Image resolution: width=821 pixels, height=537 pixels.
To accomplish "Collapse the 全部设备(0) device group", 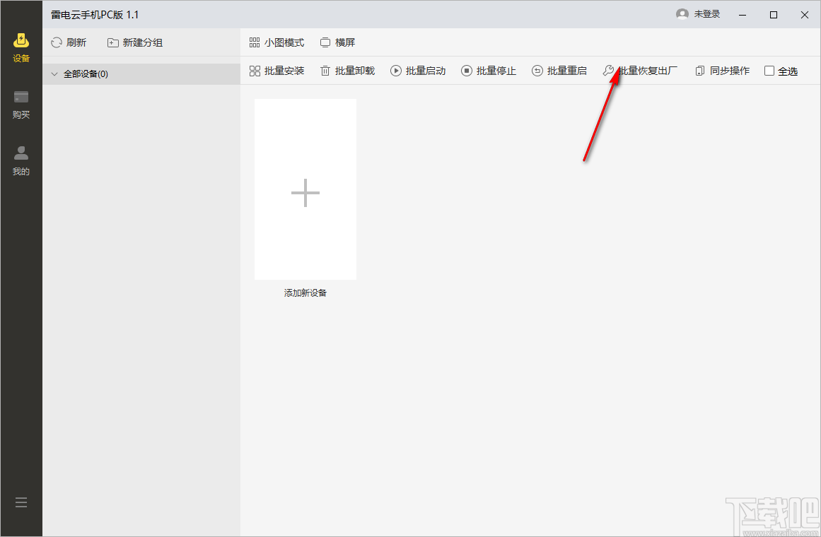I will pyautogui.click(x=54, y=73).
